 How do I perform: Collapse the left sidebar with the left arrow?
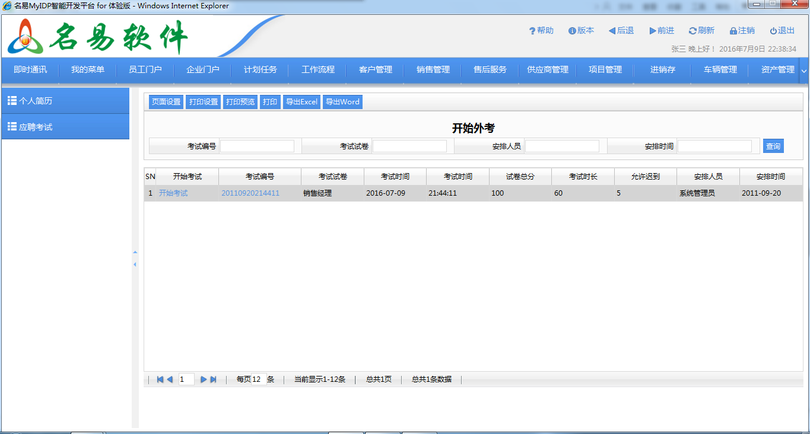135,264
